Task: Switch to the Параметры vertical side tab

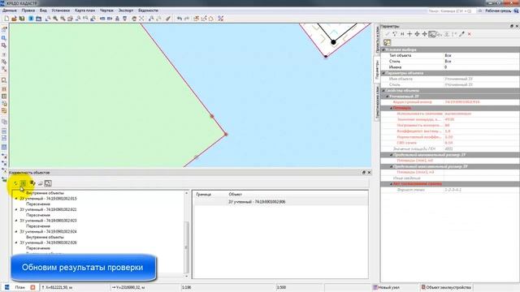Action: coord(377,70)
